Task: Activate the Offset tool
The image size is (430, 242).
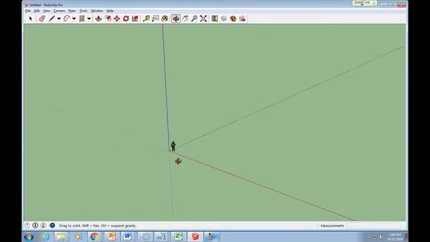Action: (x=107, y=18)
